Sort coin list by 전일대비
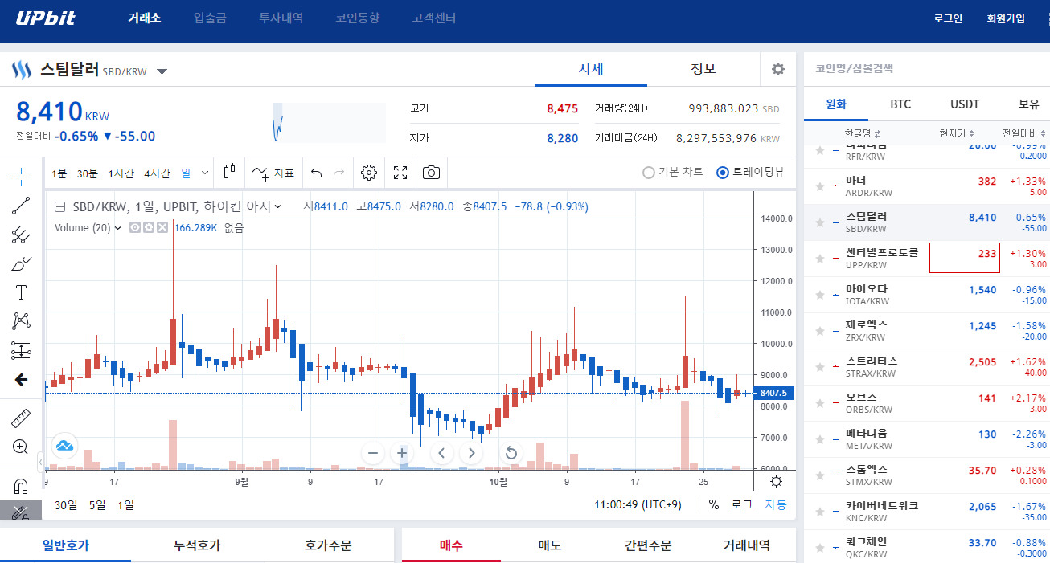1050x563 pixels. 1025,133
